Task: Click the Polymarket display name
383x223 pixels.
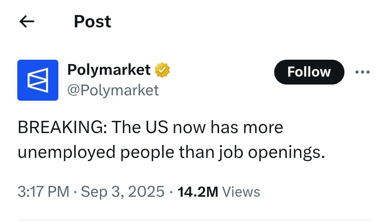Action: tap(109, 70)
